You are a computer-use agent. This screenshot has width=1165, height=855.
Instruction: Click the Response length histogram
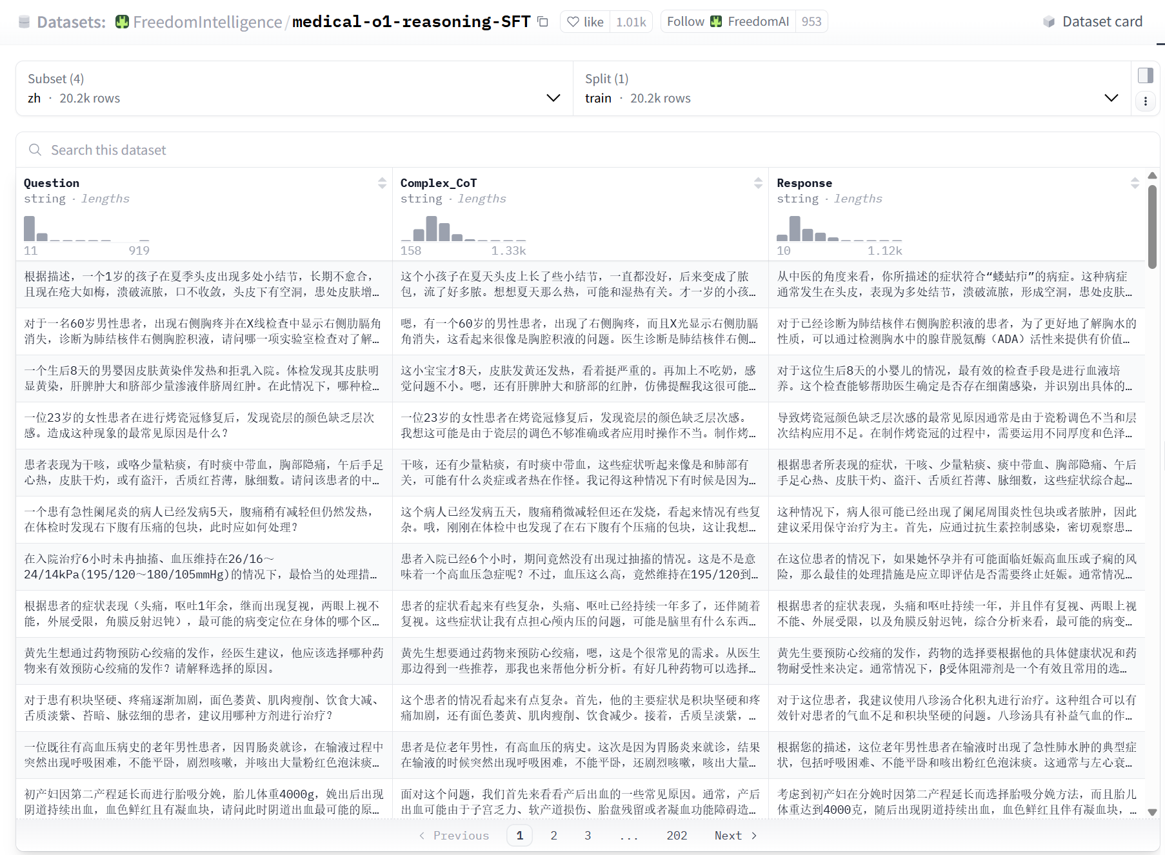tap(839, 229)
